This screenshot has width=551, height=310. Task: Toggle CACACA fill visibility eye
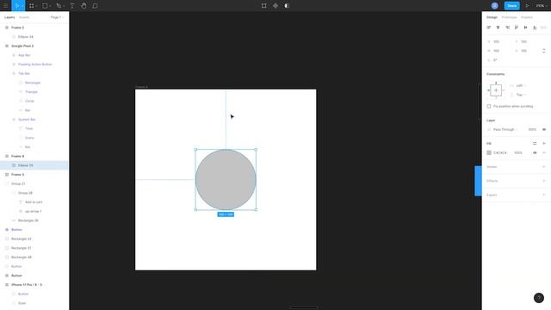click(x=535, y=153)
